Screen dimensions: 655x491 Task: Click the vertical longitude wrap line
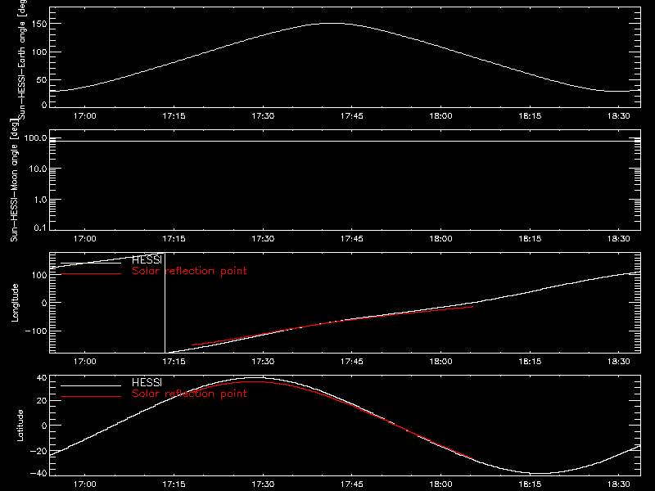pyautogui.click(x=165, y=303)
